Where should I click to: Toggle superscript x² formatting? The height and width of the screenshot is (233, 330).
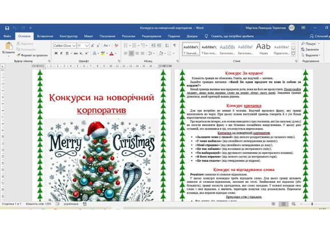pos(87,54)
